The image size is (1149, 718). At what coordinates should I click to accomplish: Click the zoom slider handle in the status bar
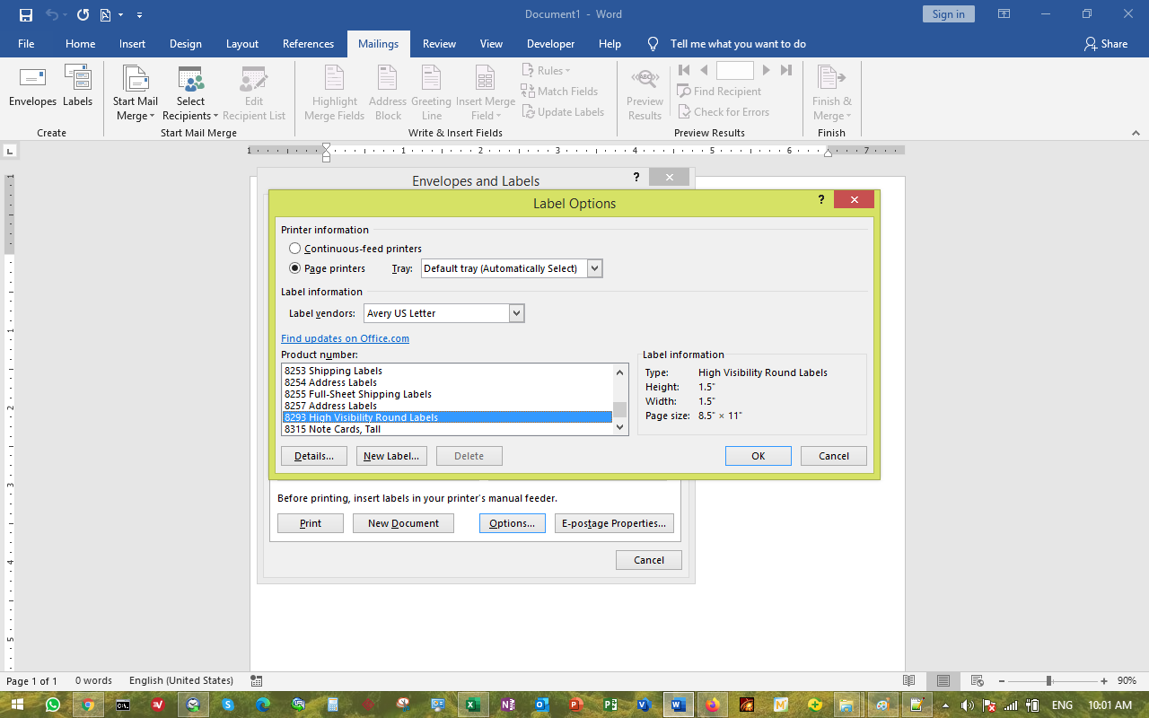1048,681
